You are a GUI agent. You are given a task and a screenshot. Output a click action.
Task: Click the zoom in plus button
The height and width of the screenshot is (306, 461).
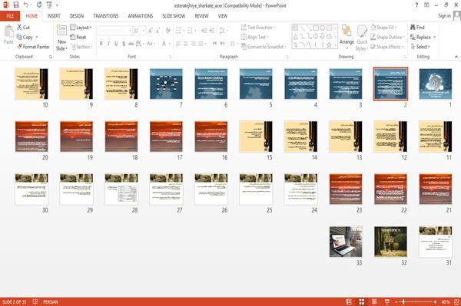(435, 301)
